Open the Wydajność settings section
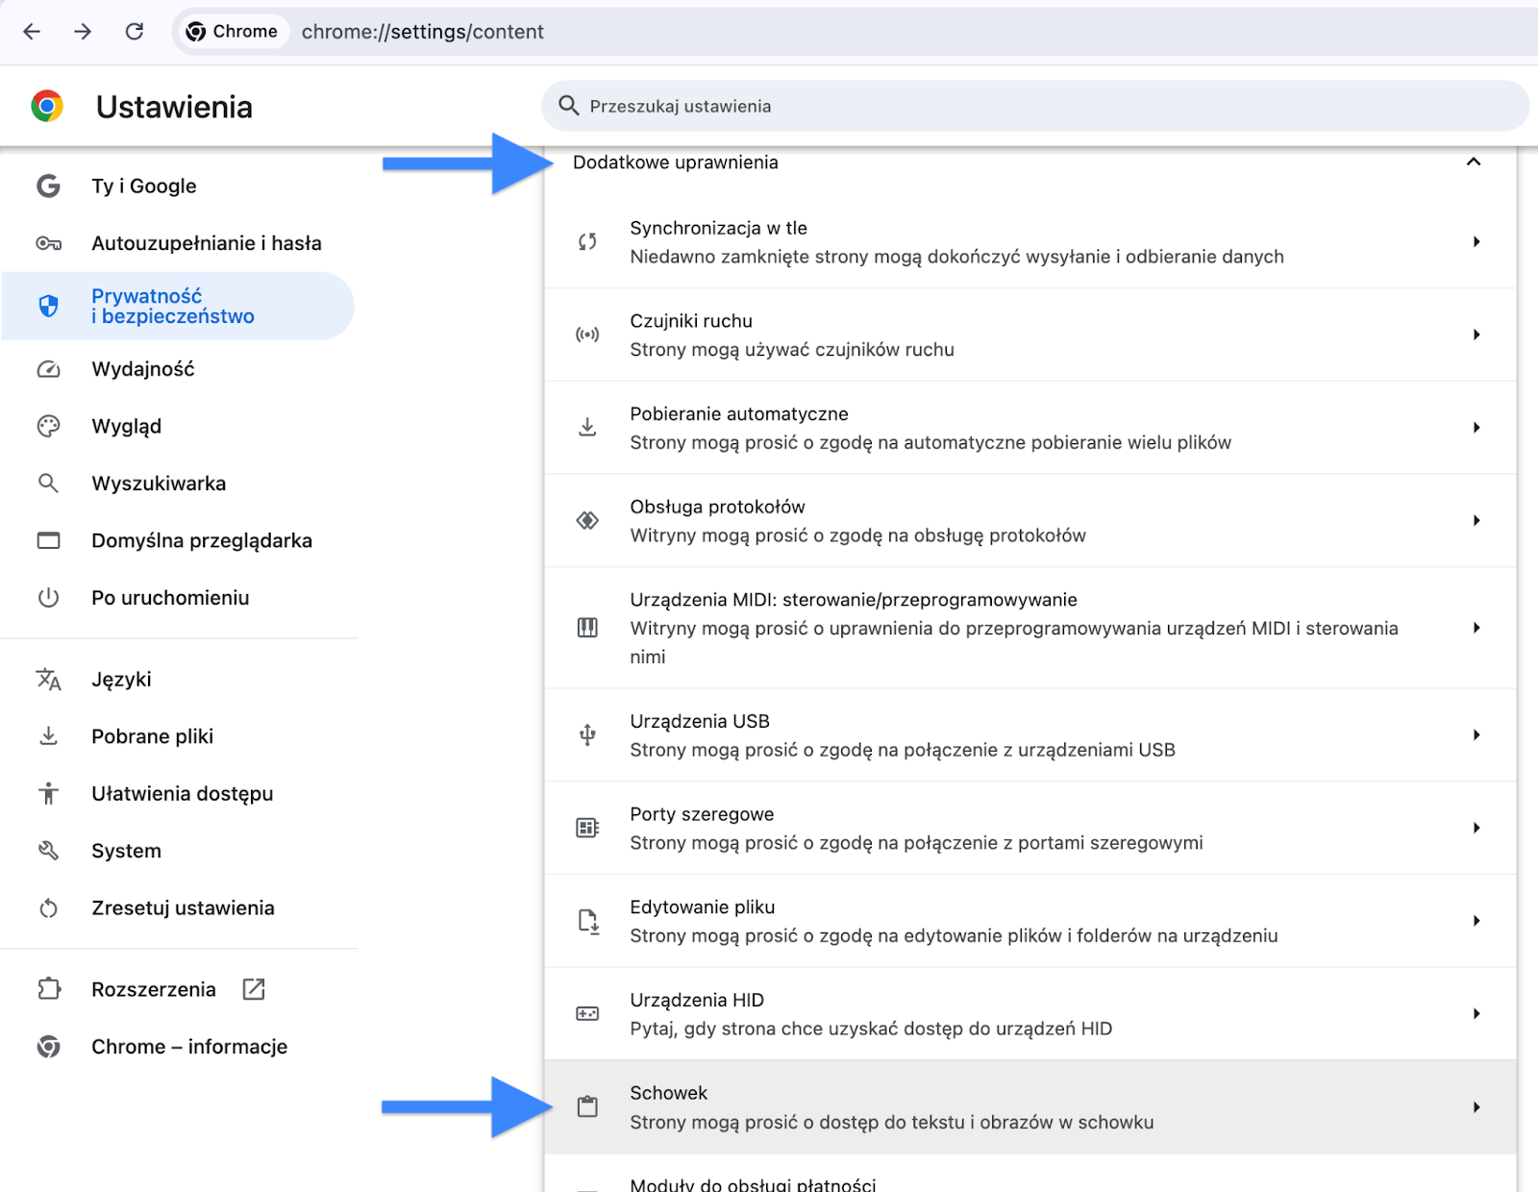Image resolution: width=1538 pixels, height=1192 pixels. pyautogui.click(x=179, y=369)
